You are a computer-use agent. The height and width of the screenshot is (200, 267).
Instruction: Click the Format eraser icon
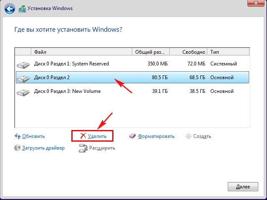click(133, 136)
